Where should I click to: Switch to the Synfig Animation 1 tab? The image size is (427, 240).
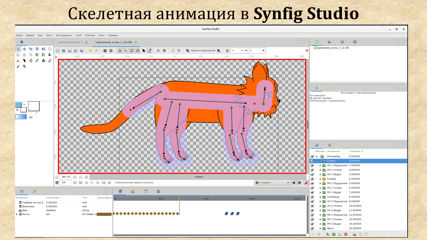(70, 42)
